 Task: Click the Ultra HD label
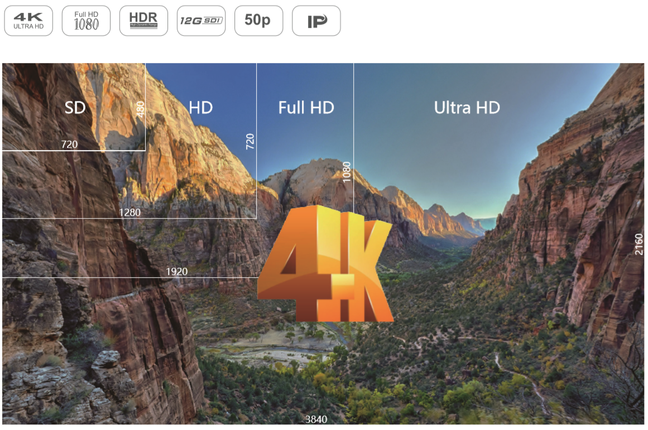(467, 108)
